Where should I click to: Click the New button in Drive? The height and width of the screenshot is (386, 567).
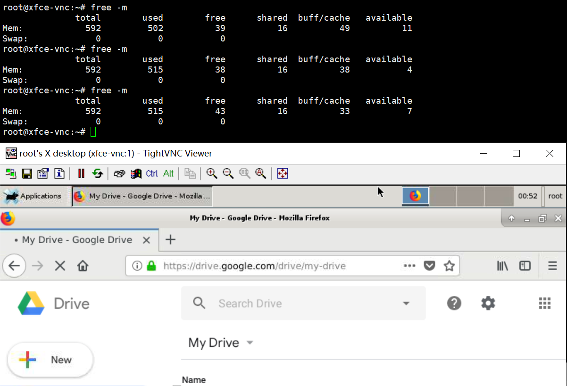(x=50, y=360)
